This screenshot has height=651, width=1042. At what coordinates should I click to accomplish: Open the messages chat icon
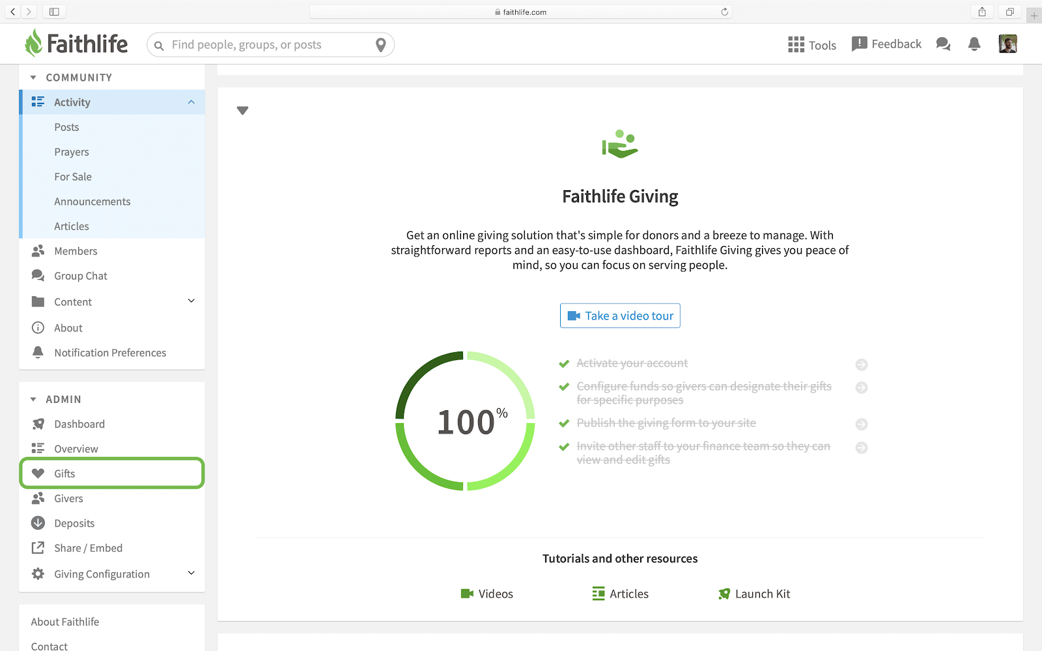[x=943, y=44]
